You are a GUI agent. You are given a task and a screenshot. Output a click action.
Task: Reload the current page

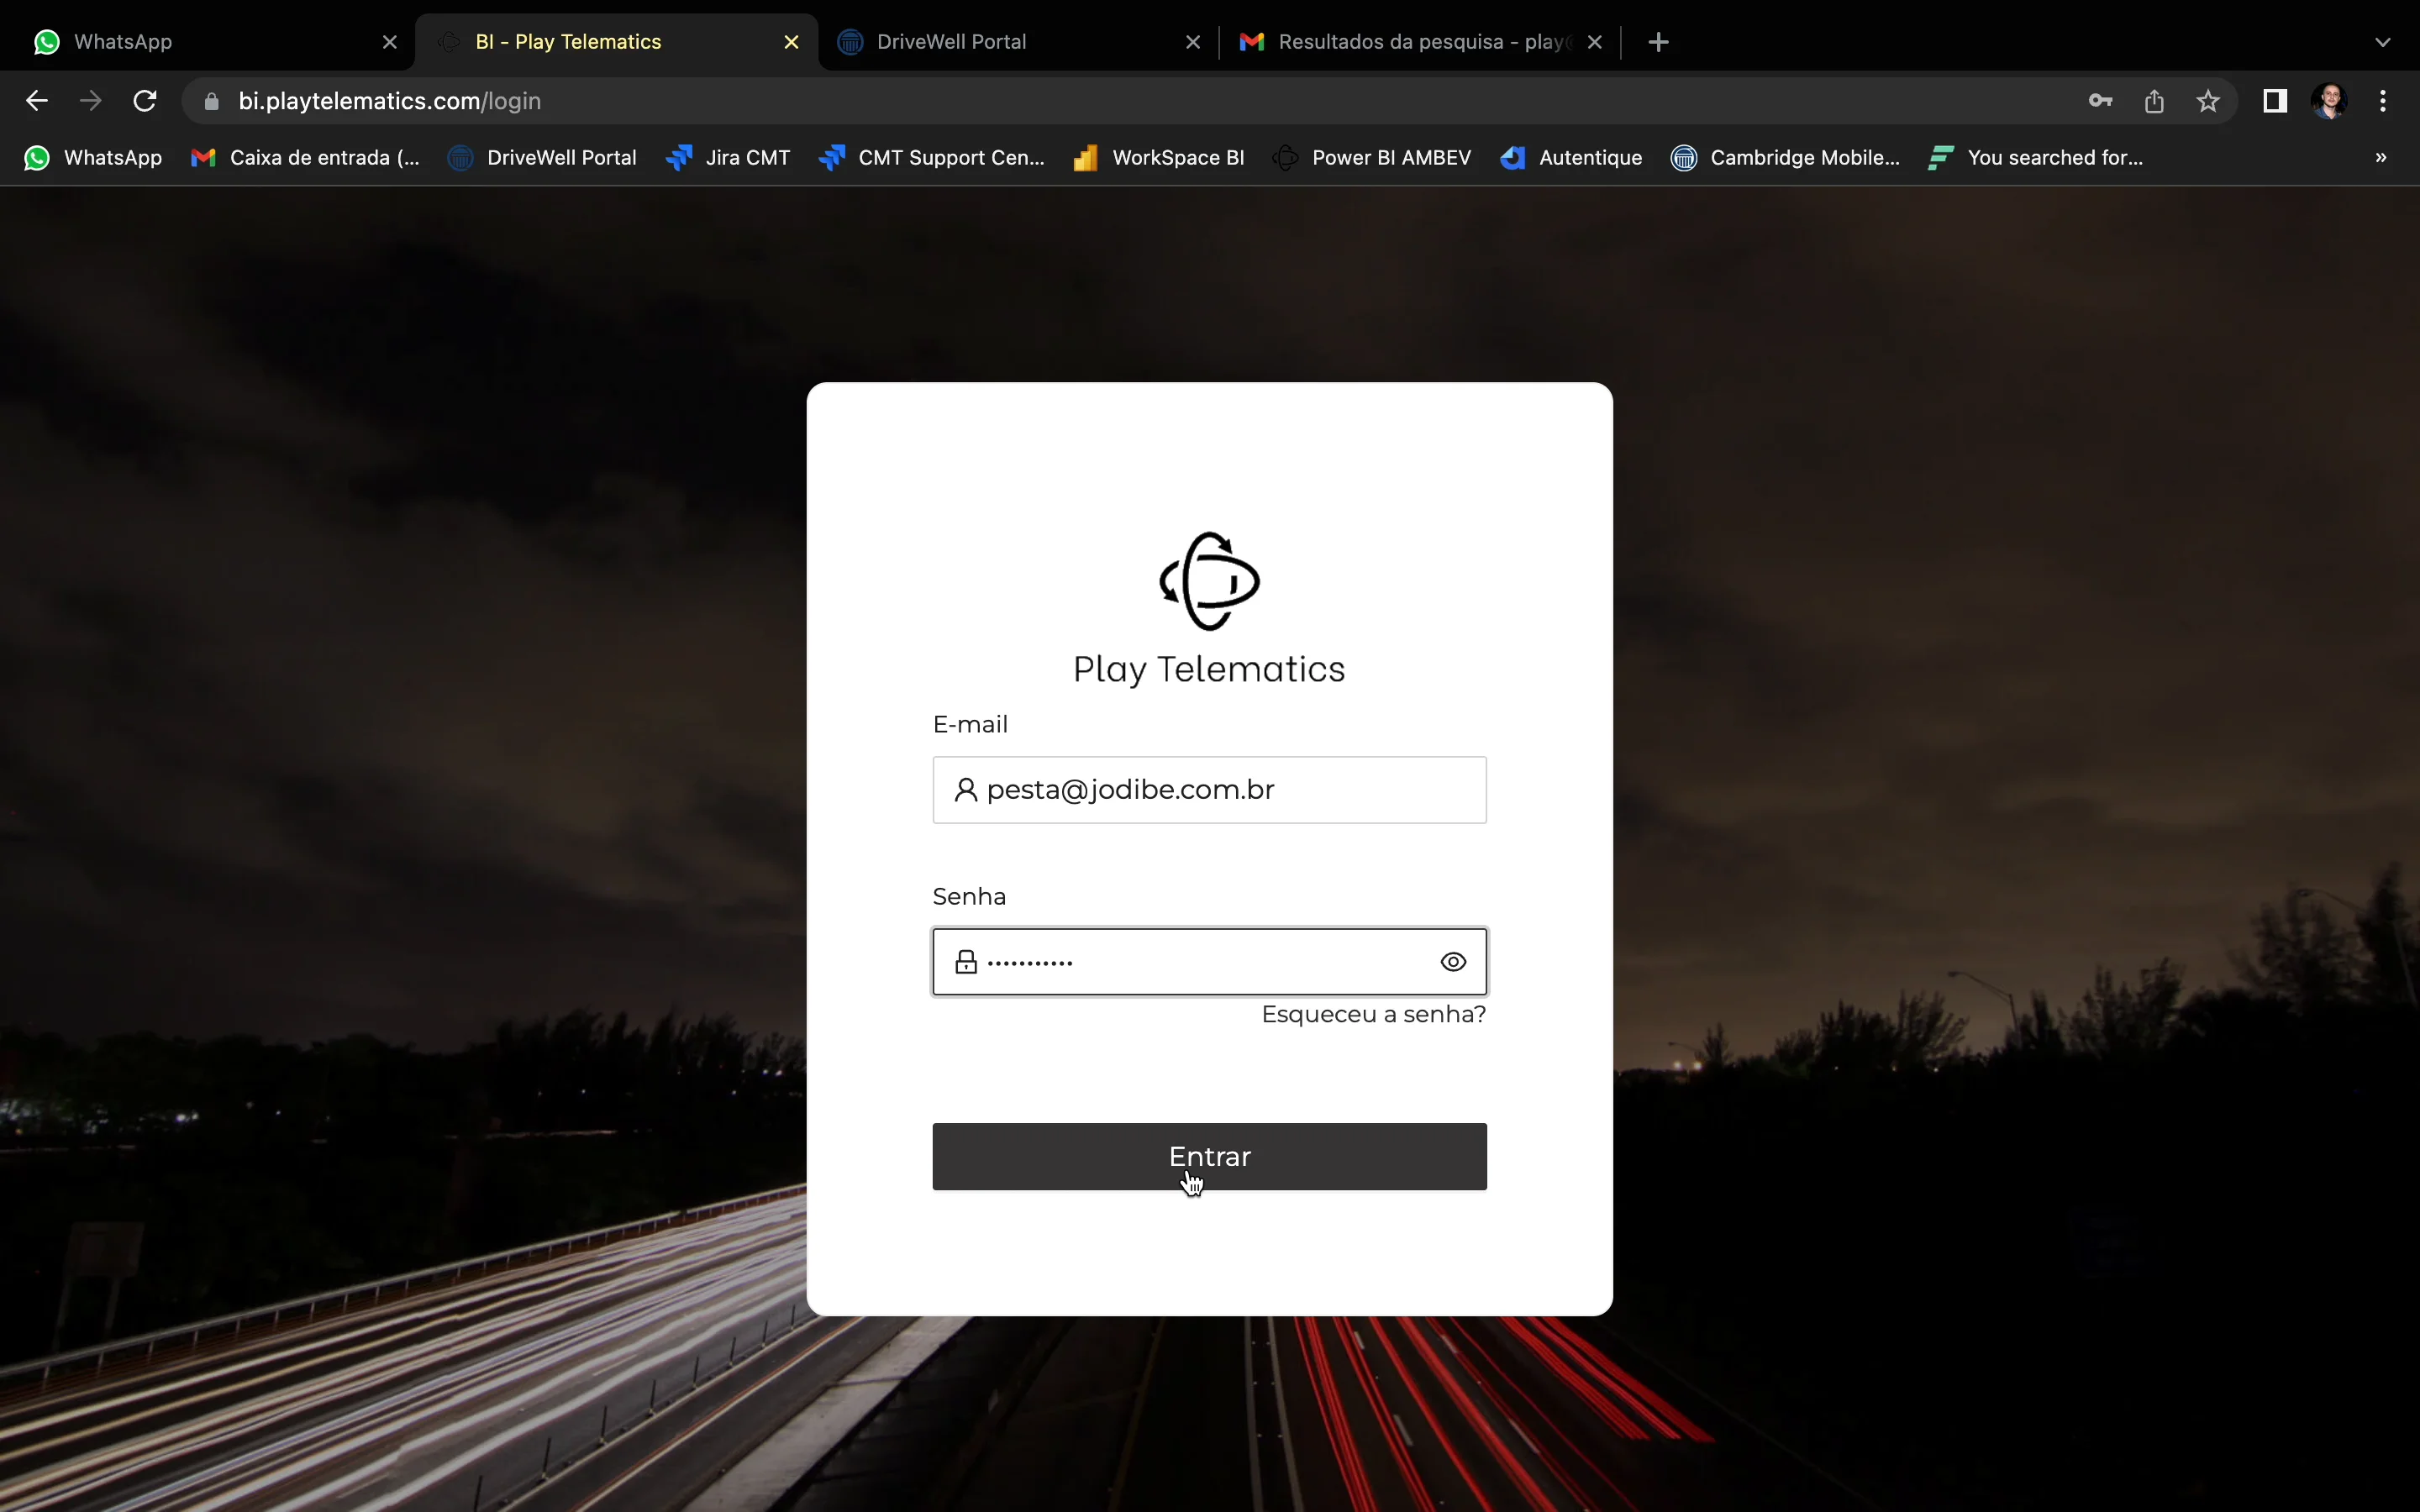point(144,100)
